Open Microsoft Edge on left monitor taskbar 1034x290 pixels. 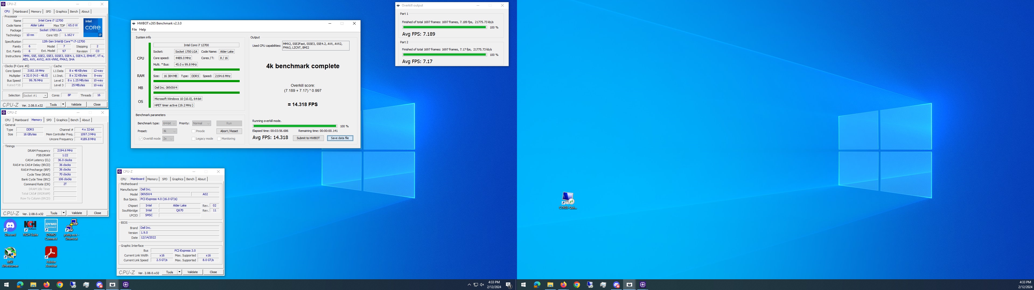20,285
